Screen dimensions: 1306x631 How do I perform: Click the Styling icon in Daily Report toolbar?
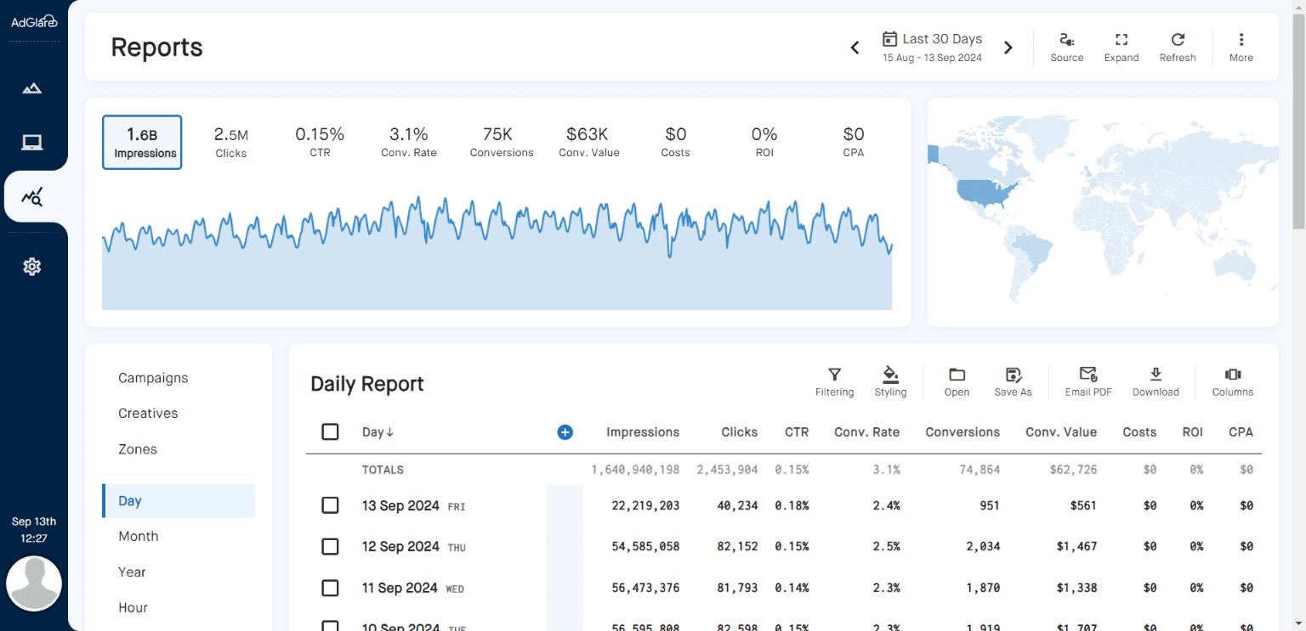point(890,380)
